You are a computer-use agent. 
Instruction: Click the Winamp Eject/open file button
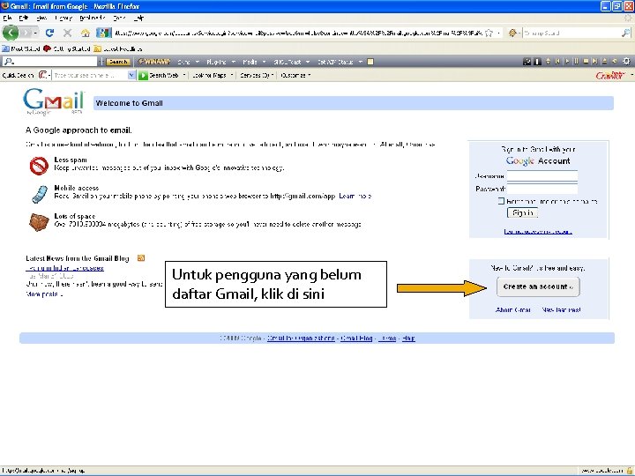(605, 62)
